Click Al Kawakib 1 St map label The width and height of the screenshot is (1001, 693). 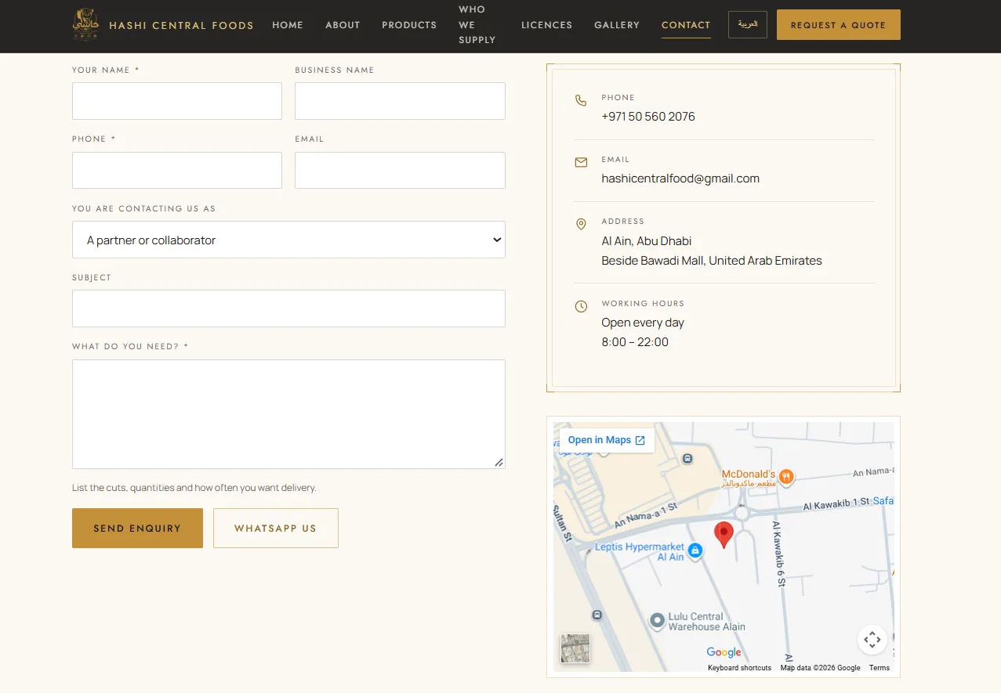point(836,504)
